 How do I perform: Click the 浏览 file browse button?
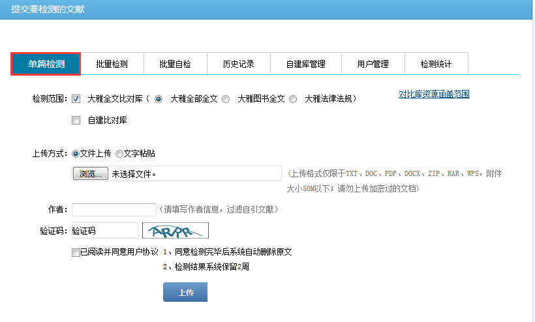tap(91, 174)
